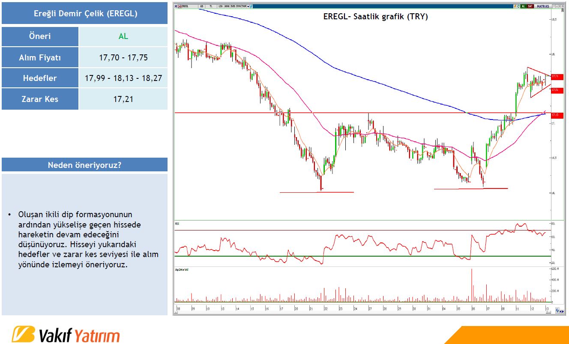Click the 17,21 stop loss value
Image resolution: width=569 pixels, height=344 pixels.
[123, 99]
